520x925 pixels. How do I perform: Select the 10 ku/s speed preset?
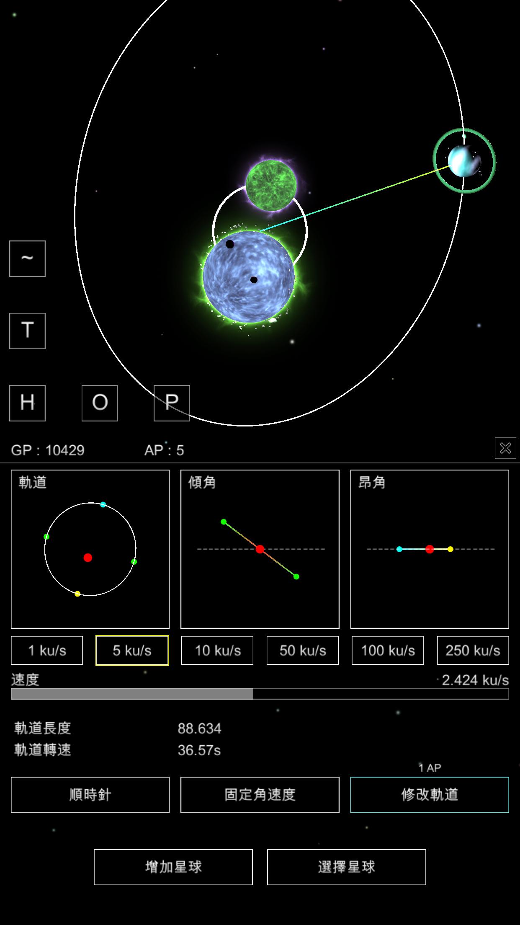217,650
